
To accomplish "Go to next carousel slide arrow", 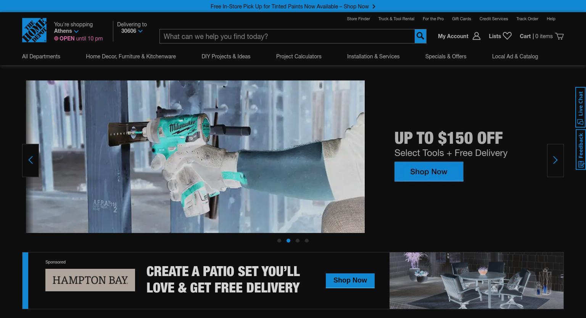I will coord(555,160).
